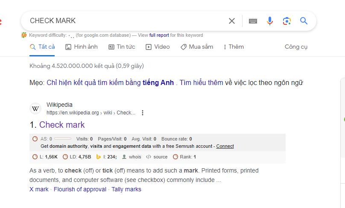This screenshot has width=345, height=208.
Task: Switch to the Hình ảnh tab
Action: (81, 47)
